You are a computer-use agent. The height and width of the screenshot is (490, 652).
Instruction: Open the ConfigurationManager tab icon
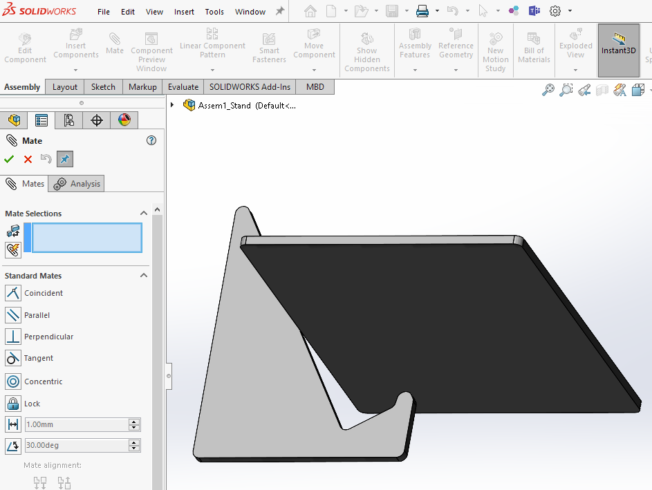(68, 120)
